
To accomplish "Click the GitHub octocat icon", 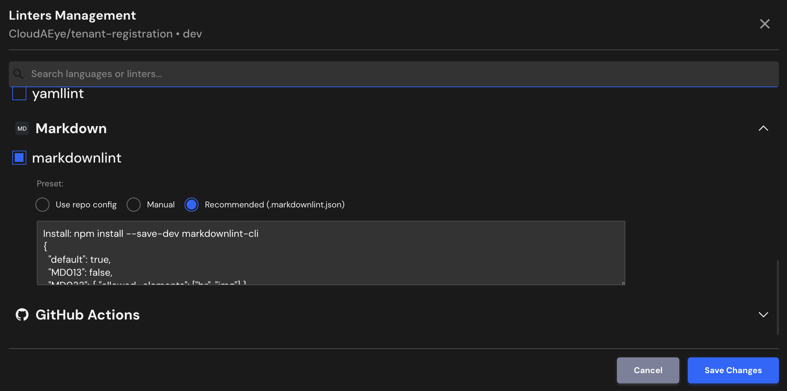I will (x=22, y=315).
